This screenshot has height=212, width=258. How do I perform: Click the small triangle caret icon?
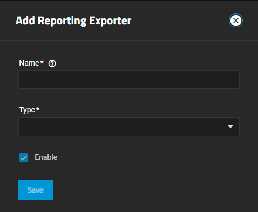coord(230,126)
